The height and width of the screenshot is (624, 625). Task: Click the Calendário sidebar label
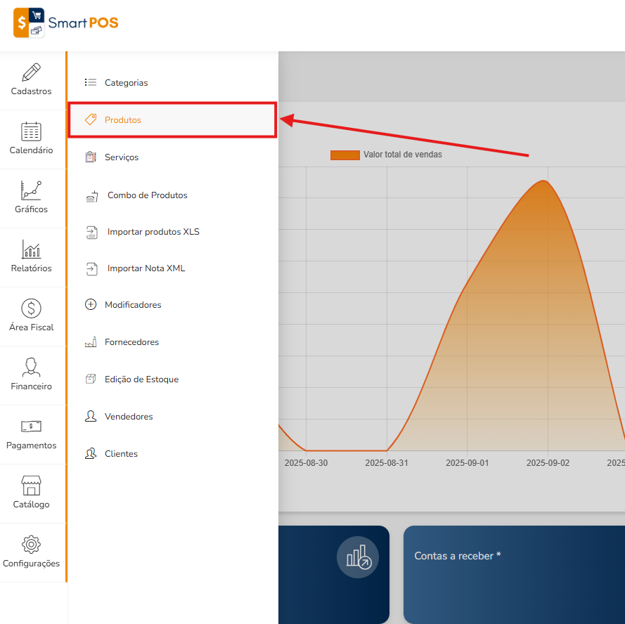[31, 150]
